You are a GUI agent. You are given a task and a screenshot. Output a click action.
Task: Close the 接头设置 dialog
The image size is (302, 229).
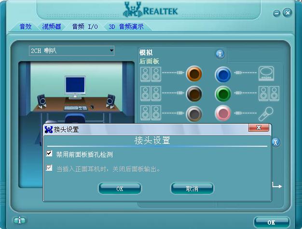[259, 127]
